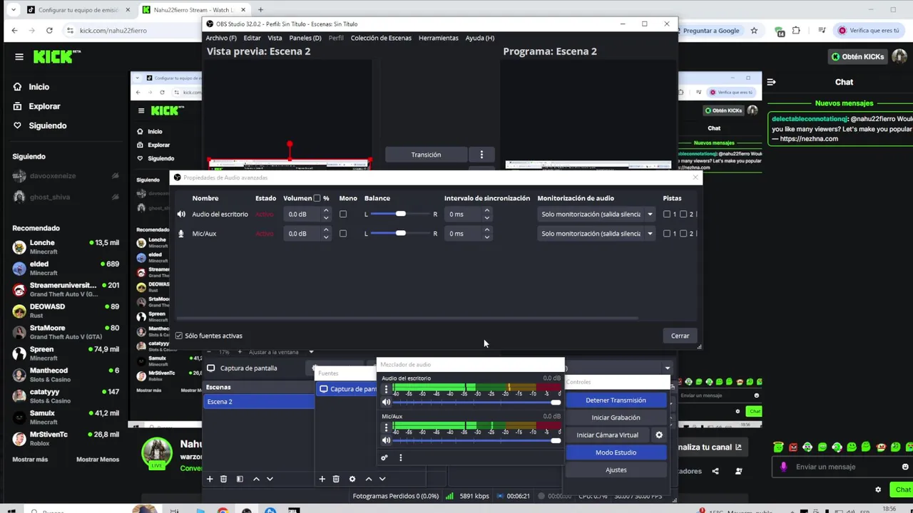Add a new source with plus icon

click(322, 479)
